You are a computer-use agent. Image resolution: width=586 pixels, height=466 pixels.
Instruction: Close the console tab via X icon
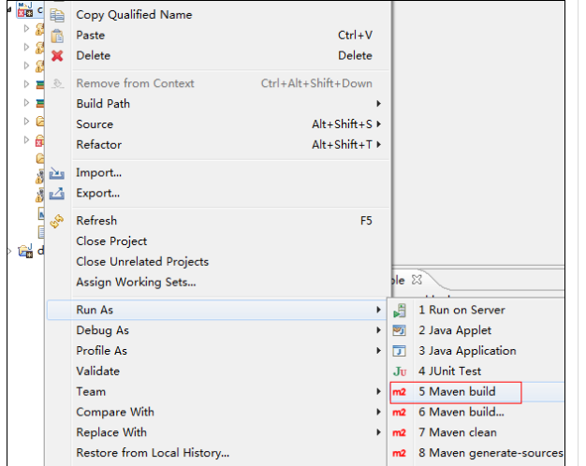[417, 280]
